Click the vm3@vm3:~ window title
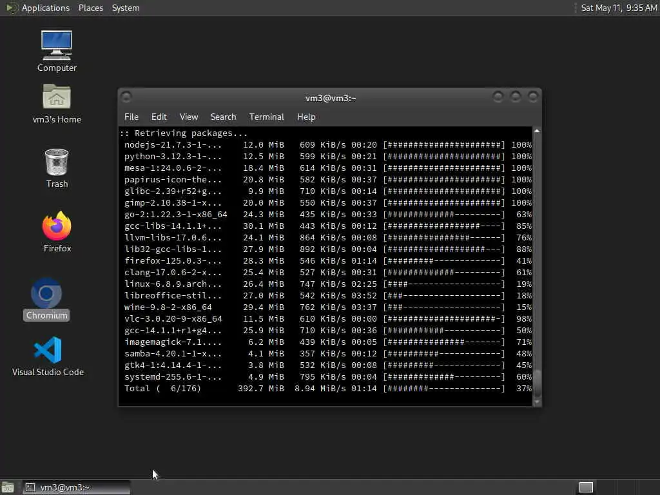The height and width of the screenshot is (495, 660). (331, 98)
